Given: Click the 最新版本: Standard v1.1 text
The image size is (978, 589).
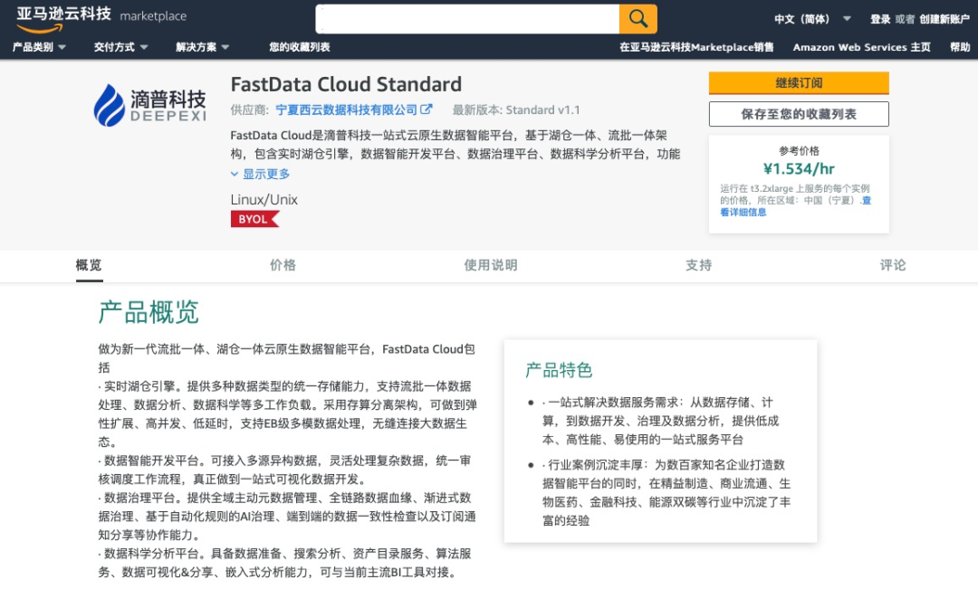Looking at the screenshot, I should (516, 110).
